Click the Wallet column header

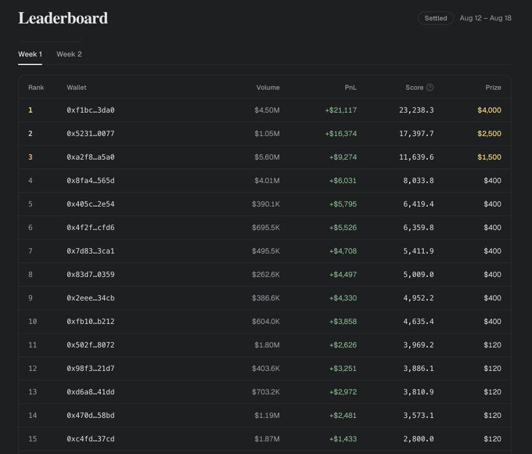pos(77,88)
